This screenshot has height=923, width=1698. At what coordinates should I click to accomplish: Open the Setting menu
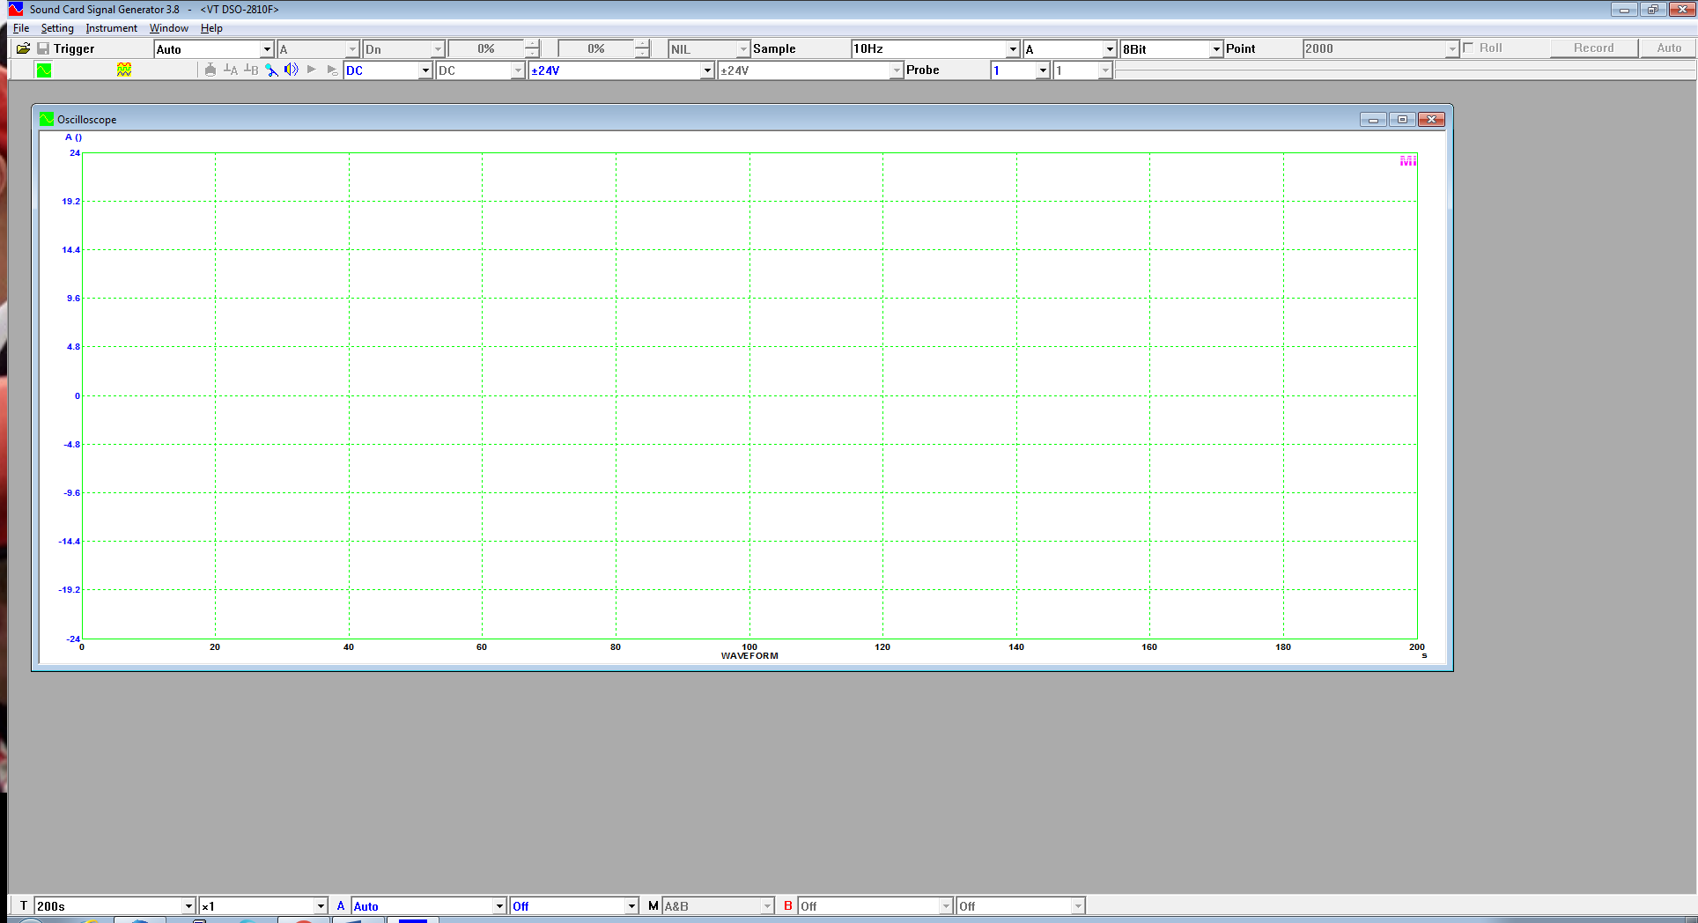(x=57, y=28)
